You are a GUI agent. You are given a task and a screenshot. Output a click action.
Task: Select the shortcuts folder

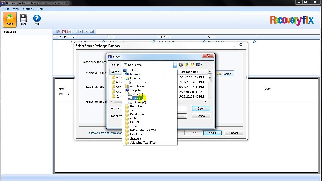tap(135, 139)
